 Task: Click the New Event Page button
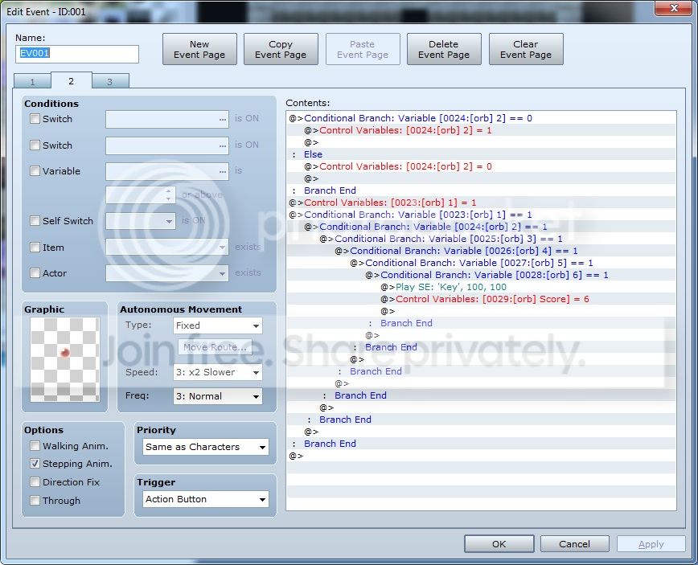pos(199,49)
